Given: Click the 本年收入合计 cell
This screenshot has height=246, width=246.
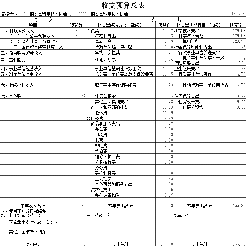Looking at the screenshot, I should click(33, 206).
